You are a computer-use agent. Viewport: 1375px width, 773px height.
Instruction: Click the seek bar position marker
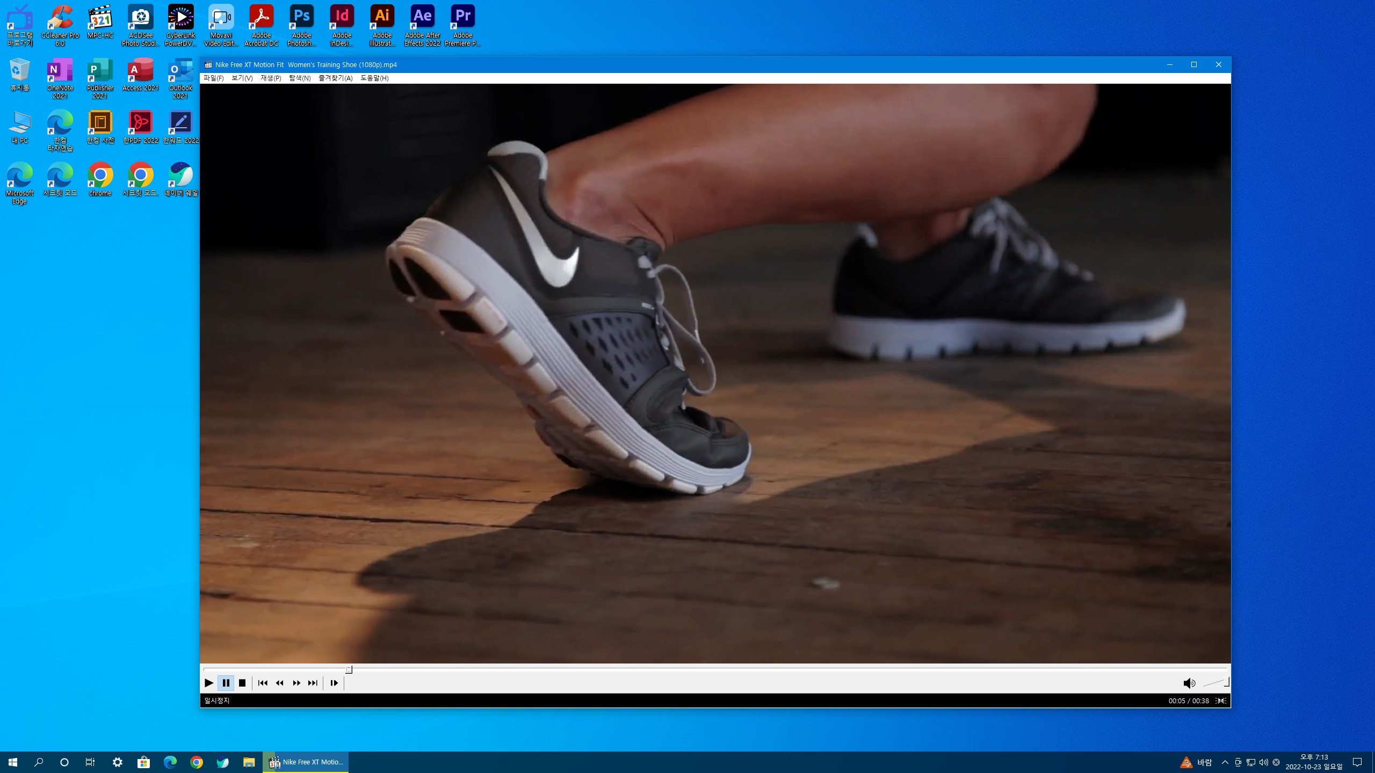[349, 669]
